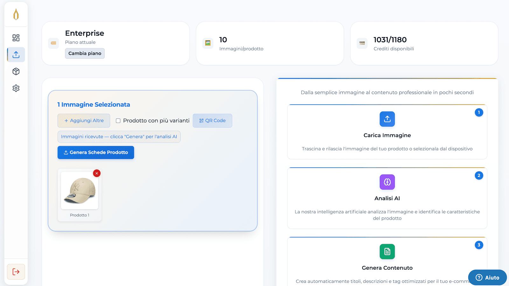Enable Prodotto con più varianti checkbox
Viewport: 509px width, 286px height.
tap(118, 121)
